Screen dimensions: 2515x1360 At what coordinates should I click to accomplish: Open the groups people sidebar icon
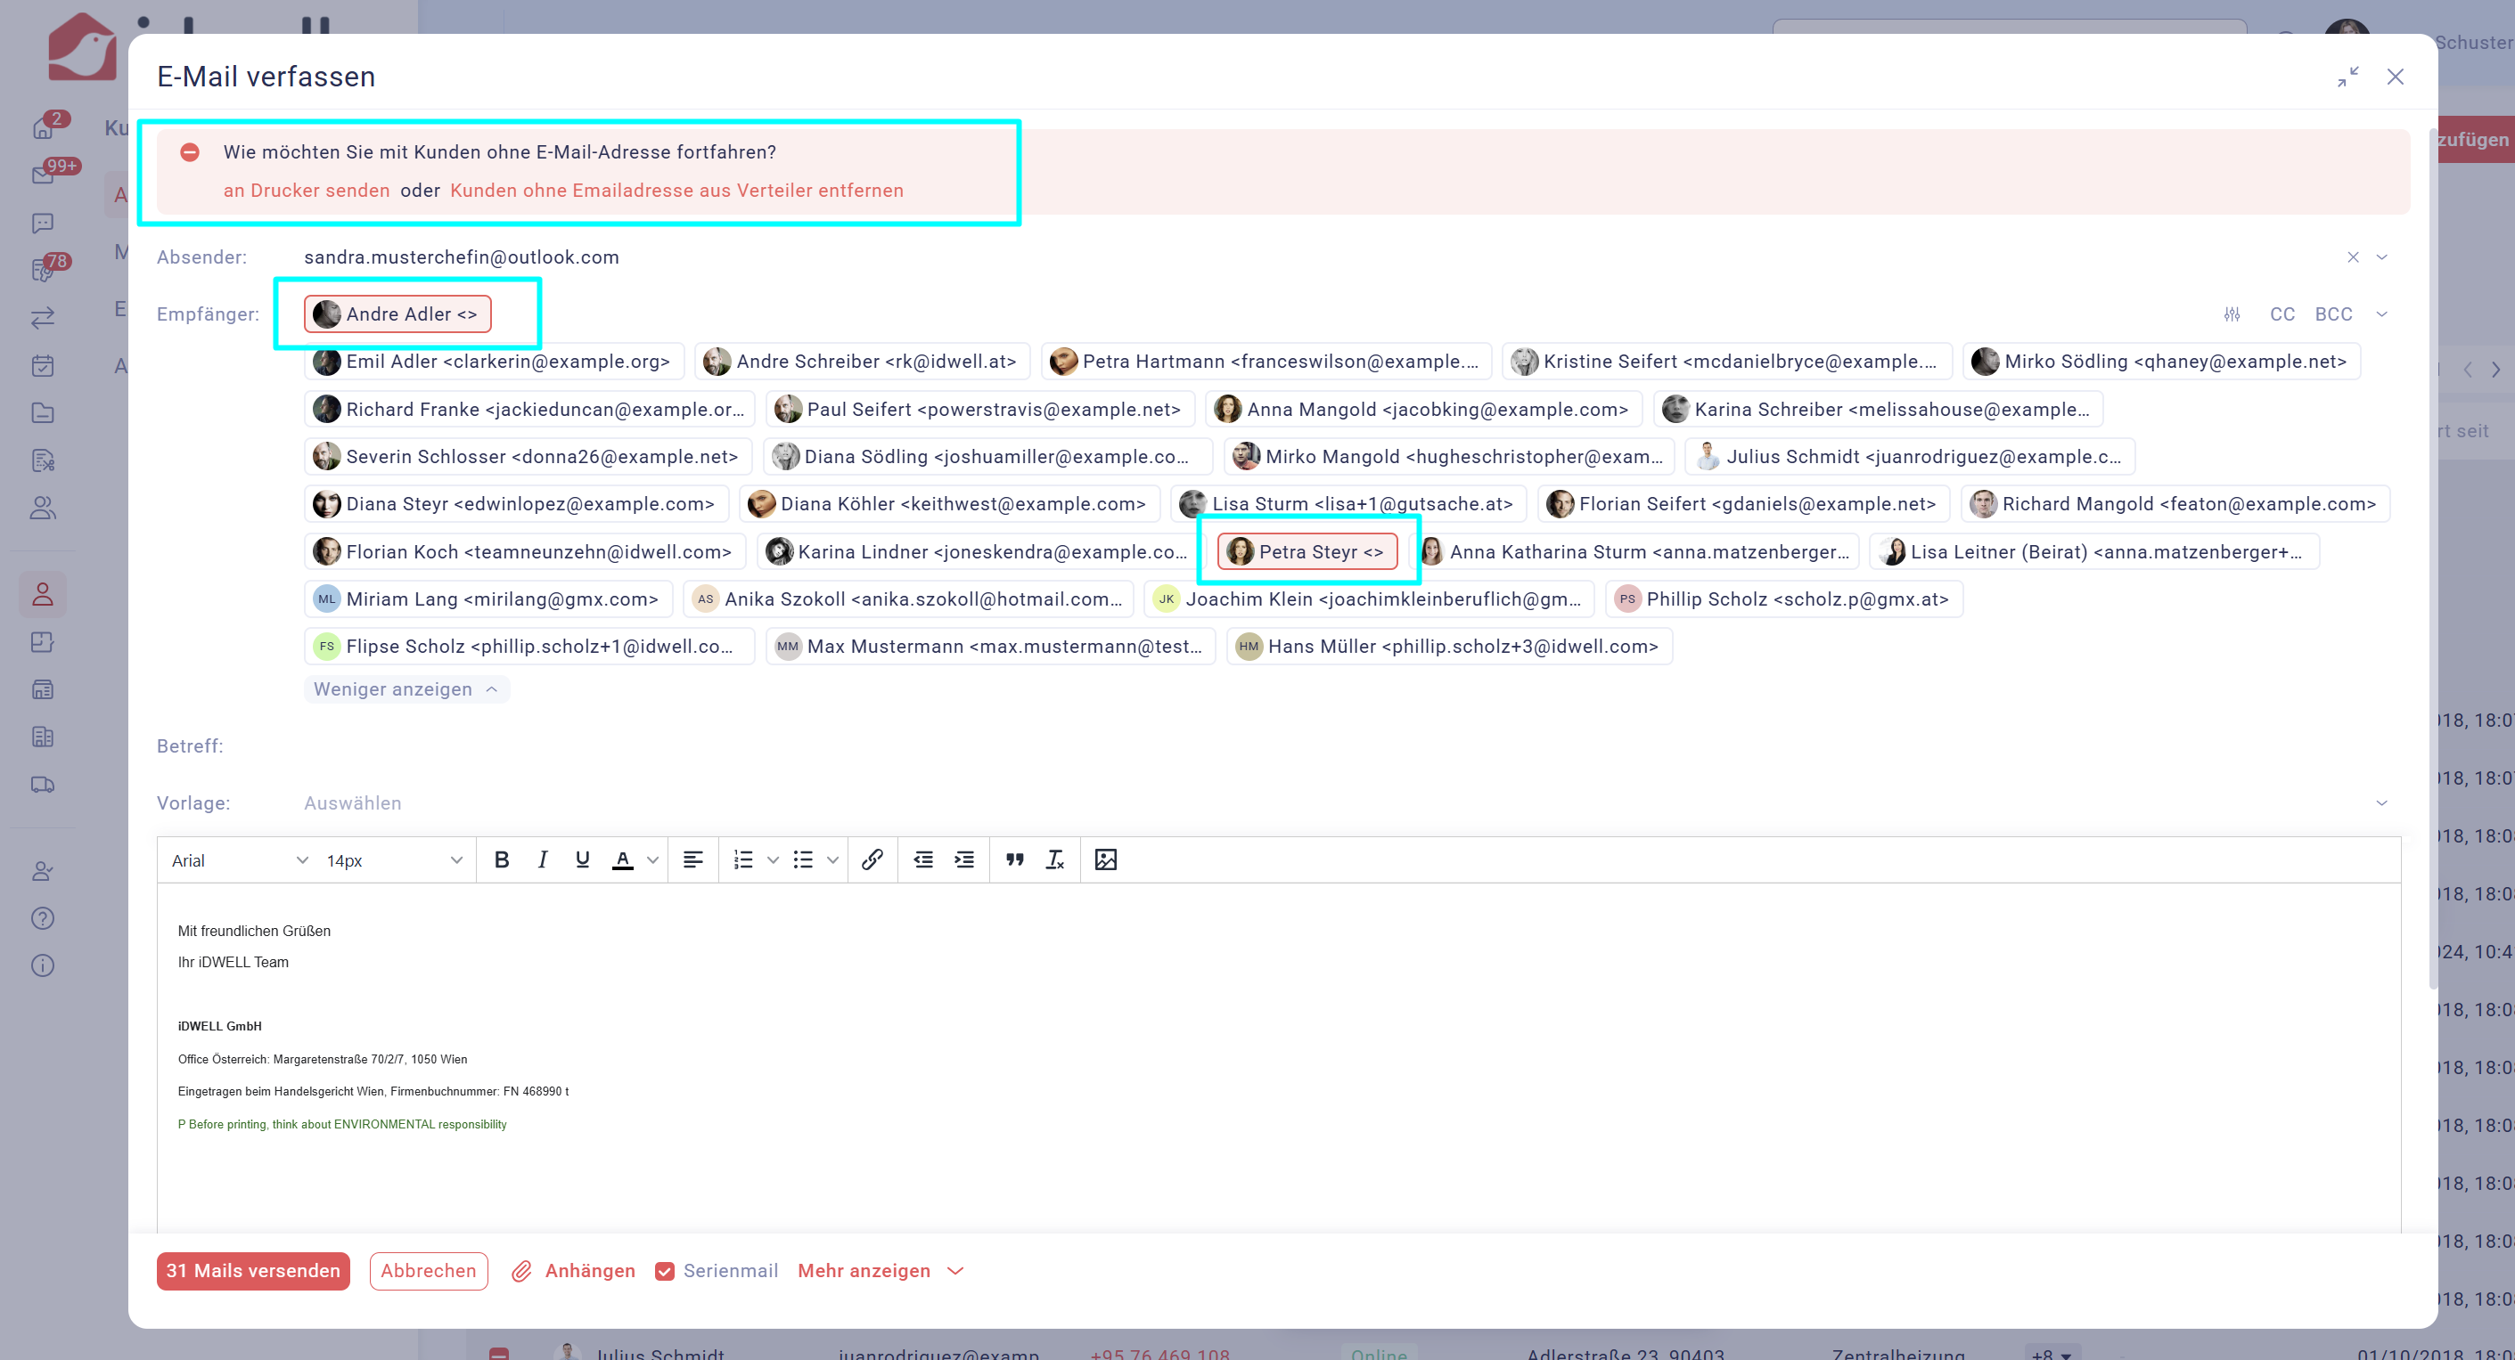(x=43, y=509)
